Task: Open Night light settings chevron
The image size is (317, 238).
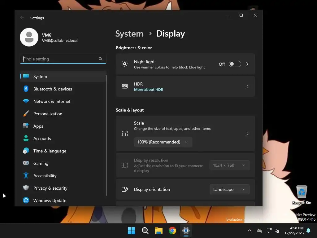Action: pyautogui.click(x=247, y=64)
